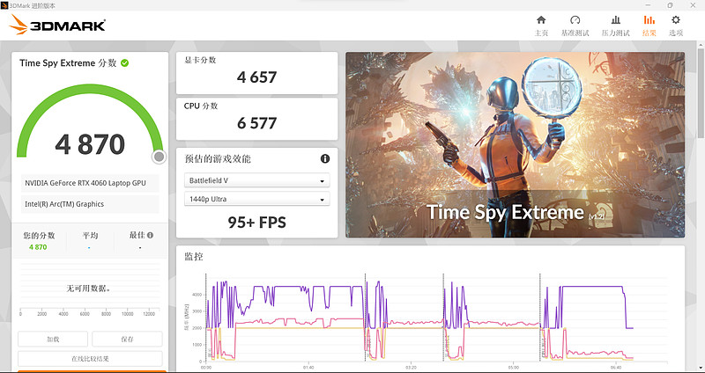Open the Stress Tests (压力测试) tab
The image size is (705, 373).
pyautogui.click(x=615, y=26)
